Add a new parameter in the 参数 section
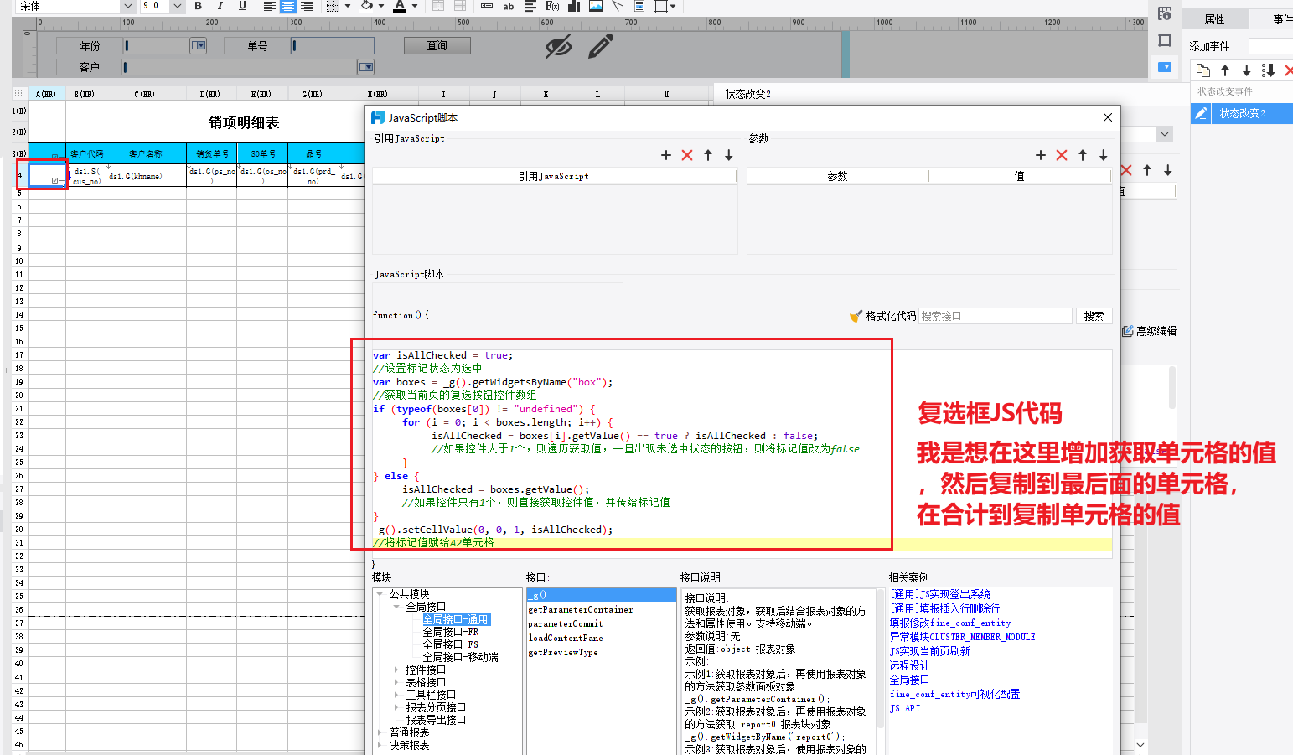 (1041, 155)
